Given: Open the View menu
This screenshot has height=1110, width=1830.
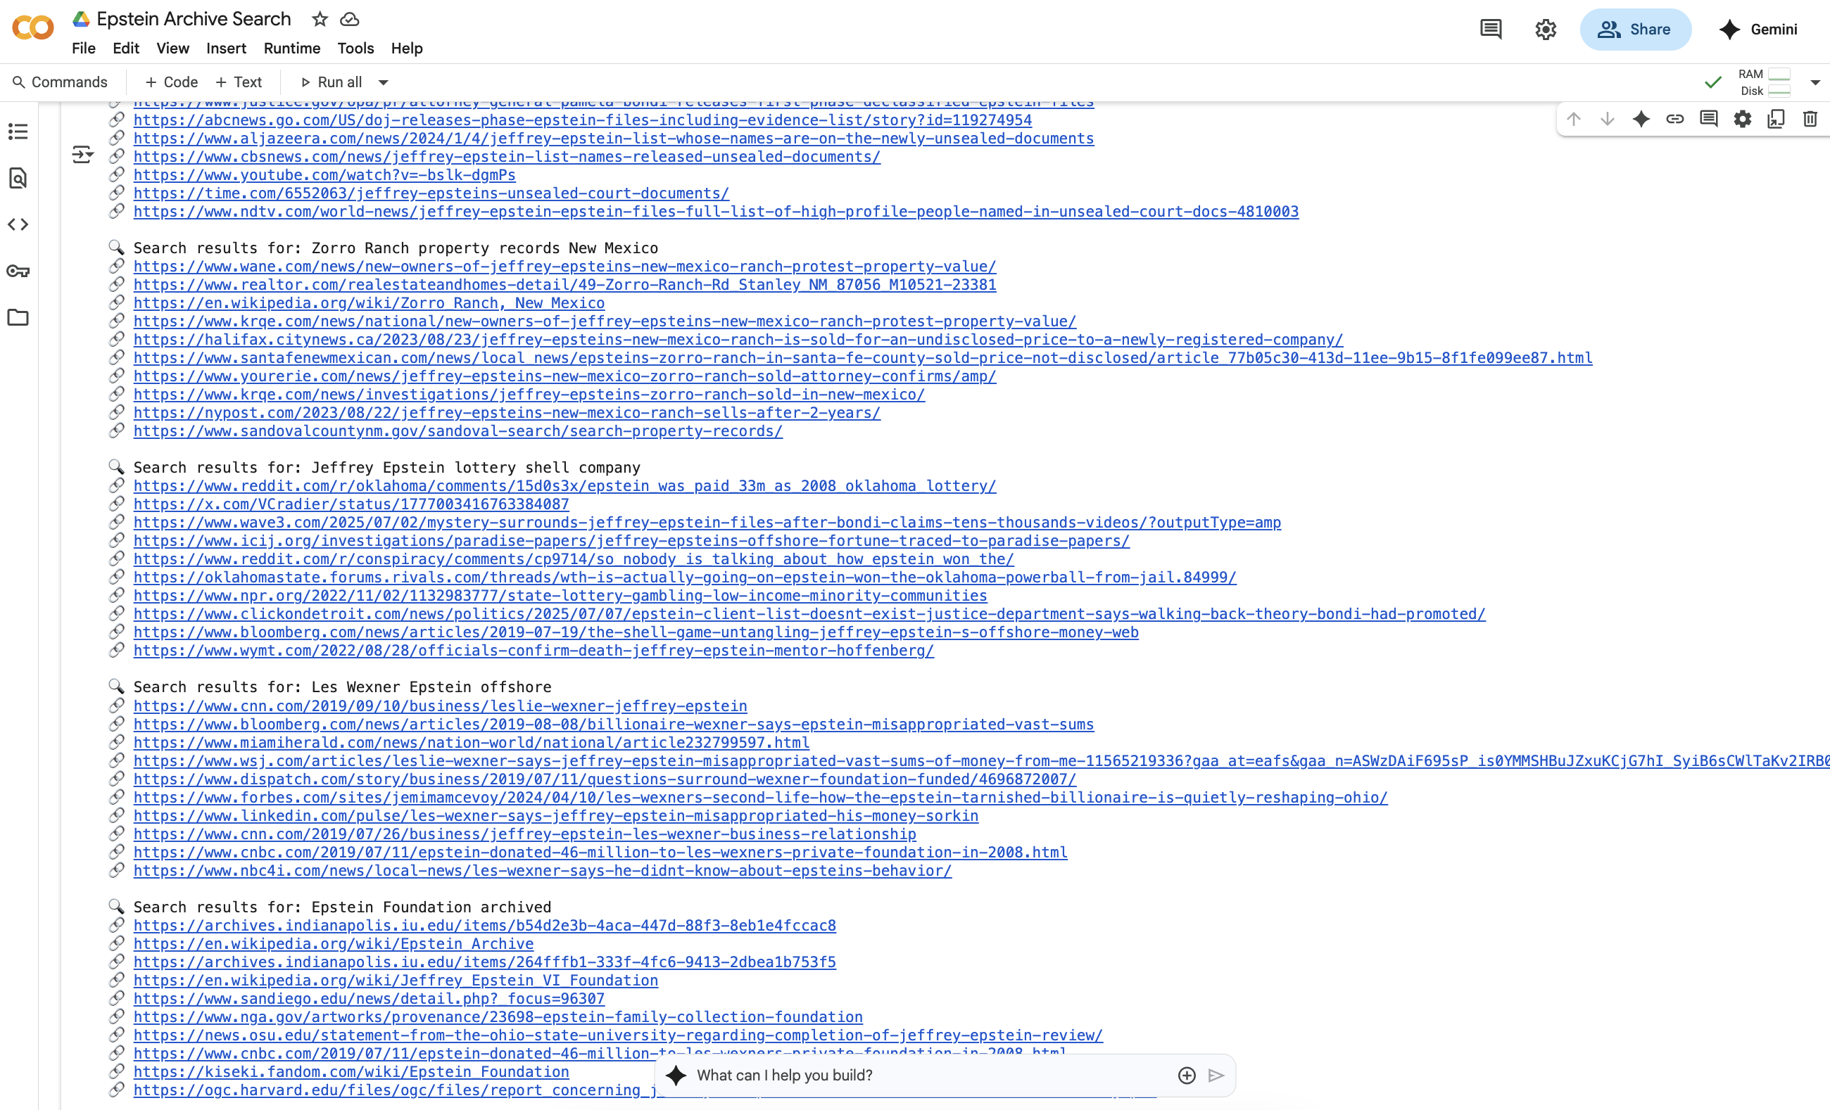Looking at the screenshot, I should coord(172,49).
